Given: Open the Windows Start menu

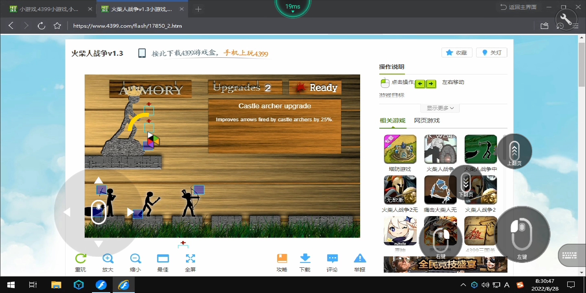Looking at the screenshot, I should (11, 284).
